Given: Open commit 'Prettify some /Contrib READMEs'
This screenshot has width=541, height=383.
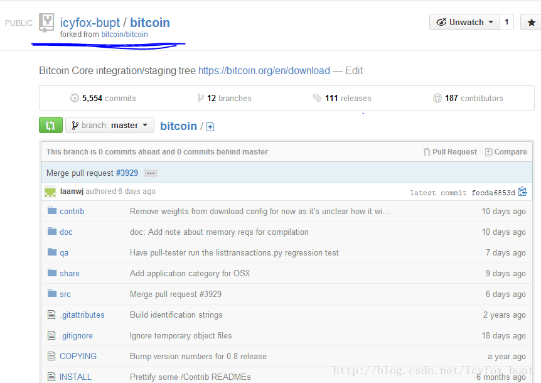Looking at the screenshot, I should pos(190,377).
